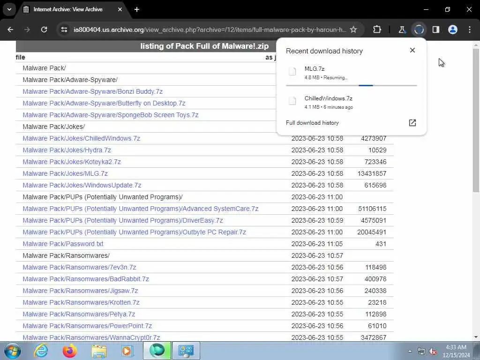Click the open-in-new-tab download history icon

(x=412, y=123)
